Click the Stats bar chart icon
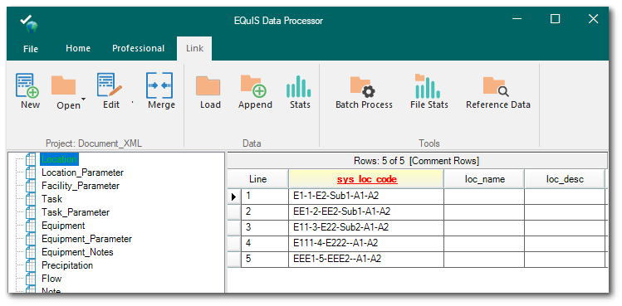This screenshot has height=306, width=622. point(299,86)
